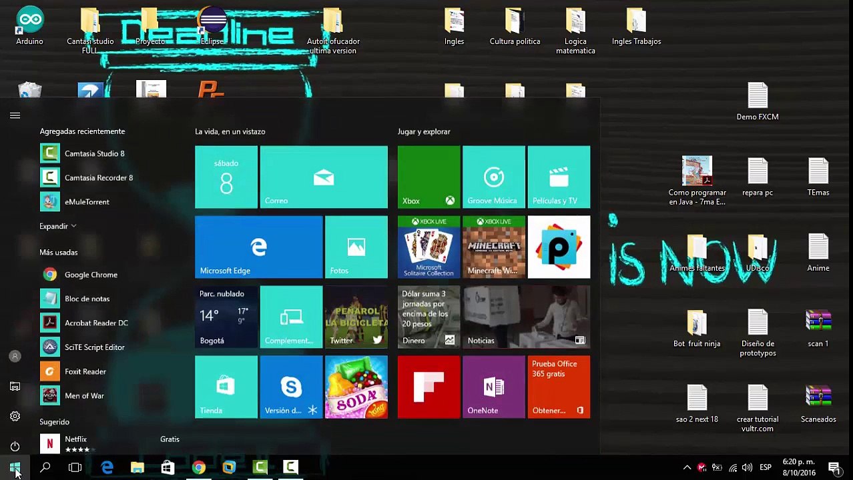Open the Complementos tile
Viewport: 853px width, 480px height.
click(291, 317)
